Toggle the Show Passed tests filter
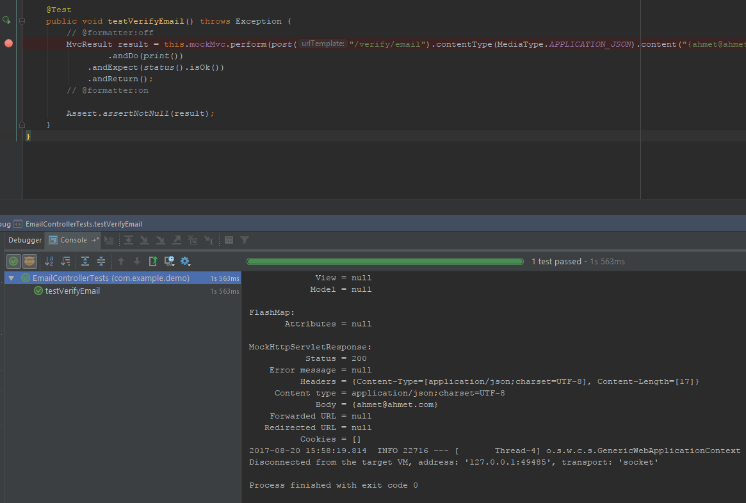Image resolution: width=746 pixels, height=503 pixels. (x=12, y=261)
